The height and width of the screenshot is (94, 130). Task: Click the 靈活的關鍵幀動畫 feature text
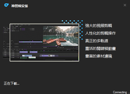tap(100, 49)
